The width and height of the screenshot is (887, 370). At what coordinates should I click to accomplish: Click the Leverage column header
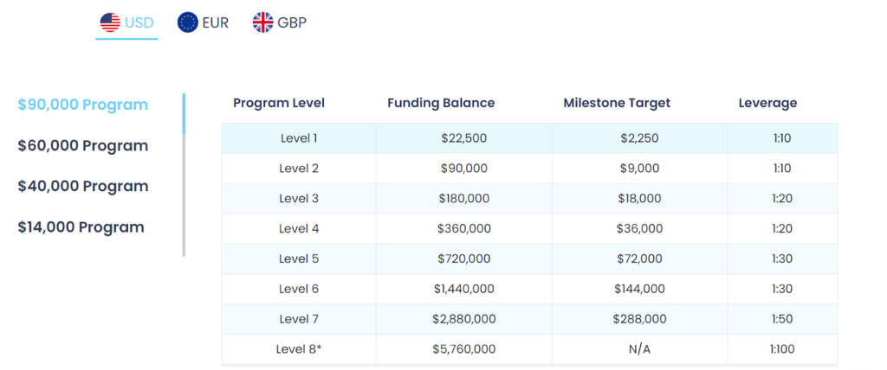(767, 103)
